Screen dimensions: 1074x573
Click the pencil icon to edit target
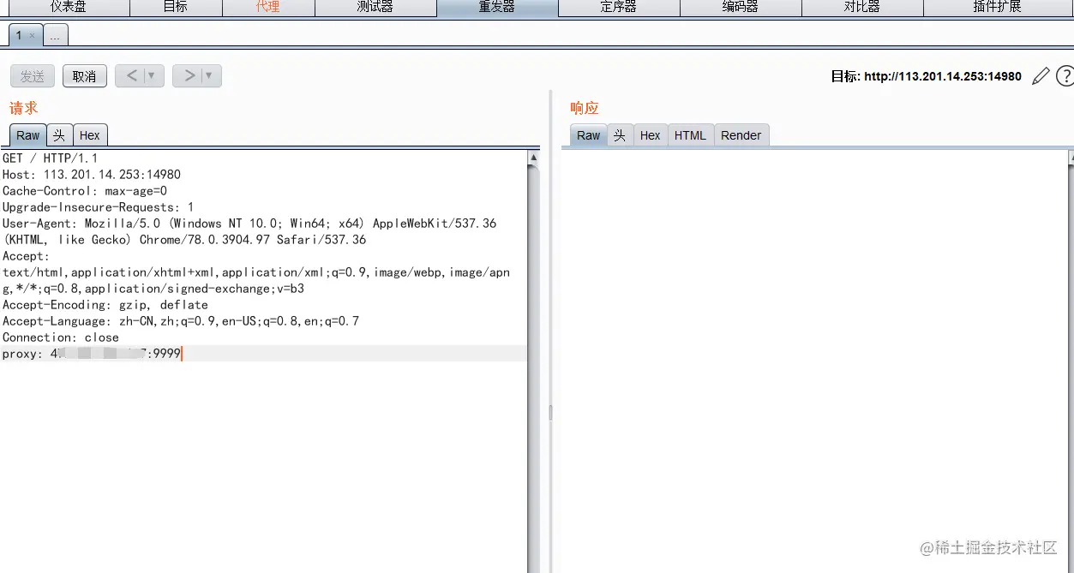(1041, 76)
